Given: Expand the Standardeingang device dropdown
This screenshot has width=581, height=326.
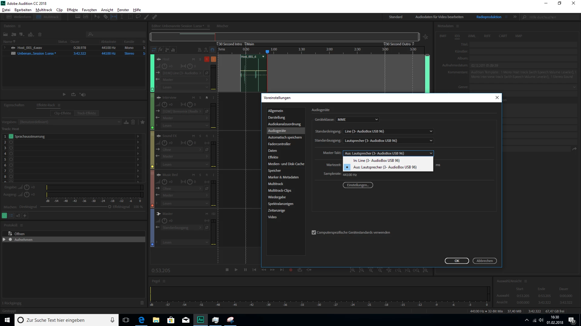Looking at the screenshot, I should [388, 131].
